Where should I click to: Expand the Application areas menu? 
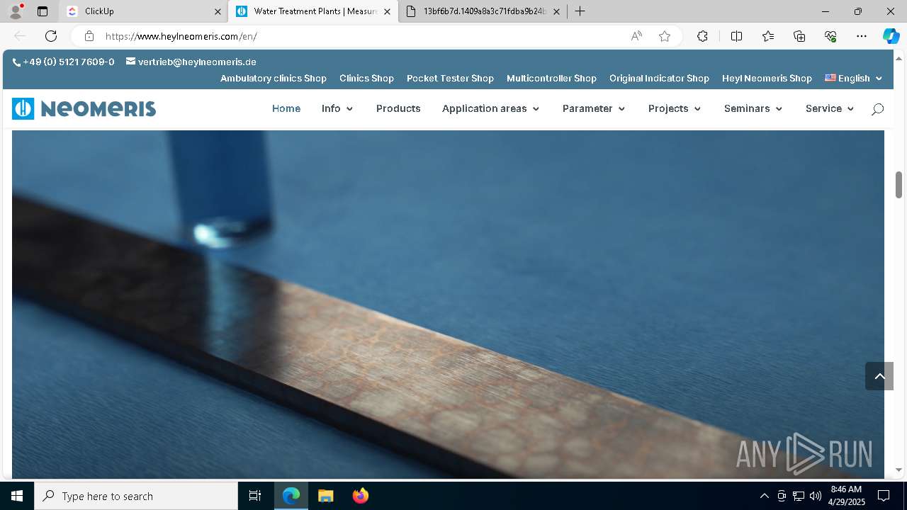click(x=491, y=108)
